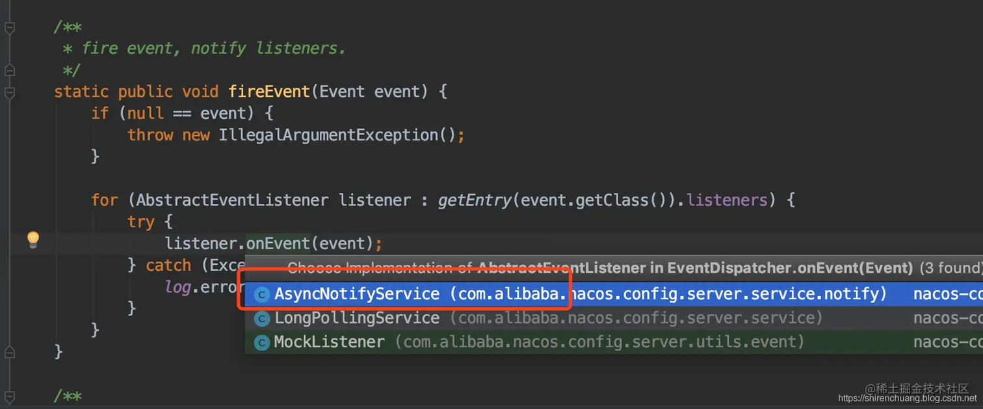Click the fold marker on the '*/' line
Image resolution: width=983 pixels, height=409 pixels.
[x=9, y=70]
